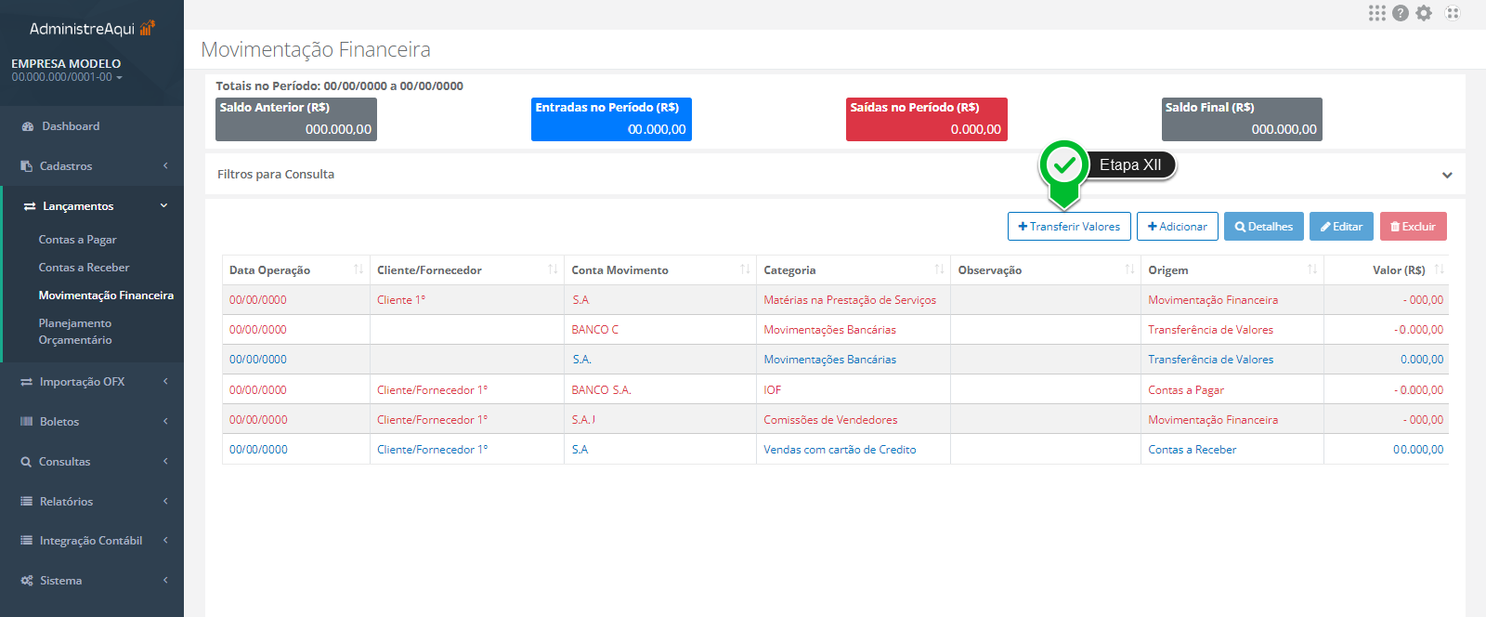Image resolution: width=1486 pixels, height=617 pixels.
Task: Open settings gear icon in top bar
Action: (x=1424, y=13)
